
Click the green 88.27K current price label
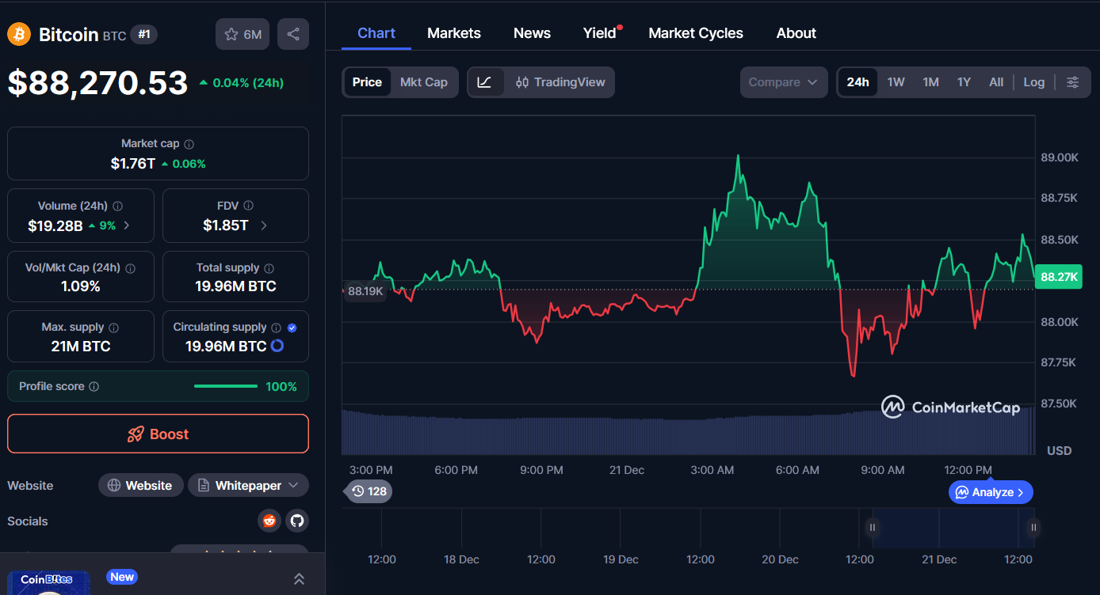click(1059, 277)
